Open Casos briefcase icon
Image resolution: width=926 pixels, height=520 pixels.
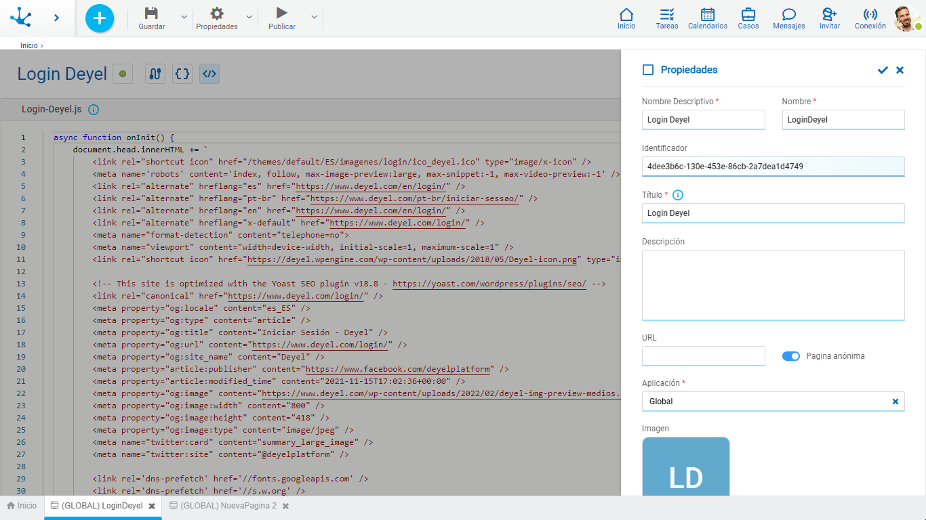point(748,14)
